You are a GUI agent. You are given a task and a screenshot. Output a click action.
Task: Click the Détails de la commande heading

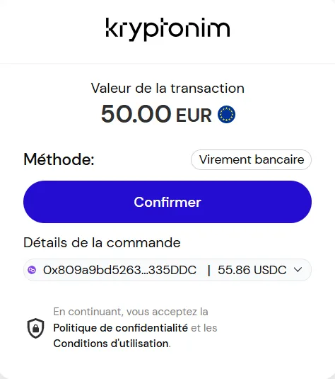coord(102,242)
